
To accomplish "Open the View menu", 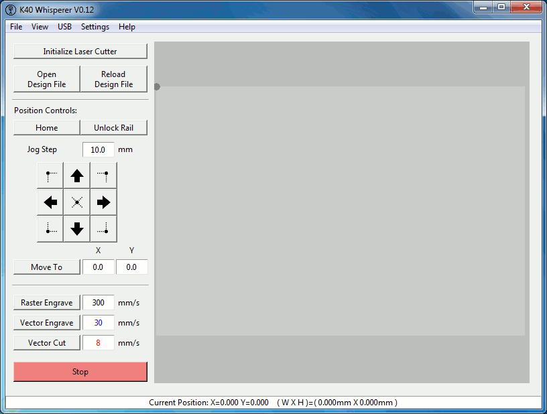I will [40, 27].
